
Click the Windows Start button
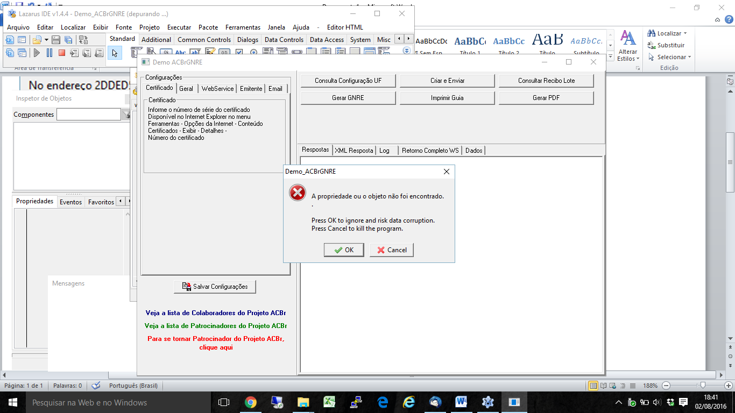(13, 402)
